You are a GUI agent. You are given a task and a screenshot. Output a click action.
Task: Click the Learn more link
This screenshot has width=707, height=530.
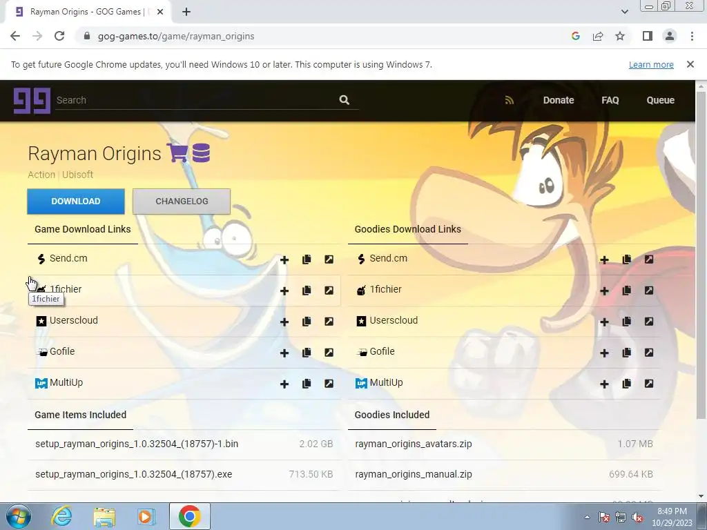click(651, 64)
